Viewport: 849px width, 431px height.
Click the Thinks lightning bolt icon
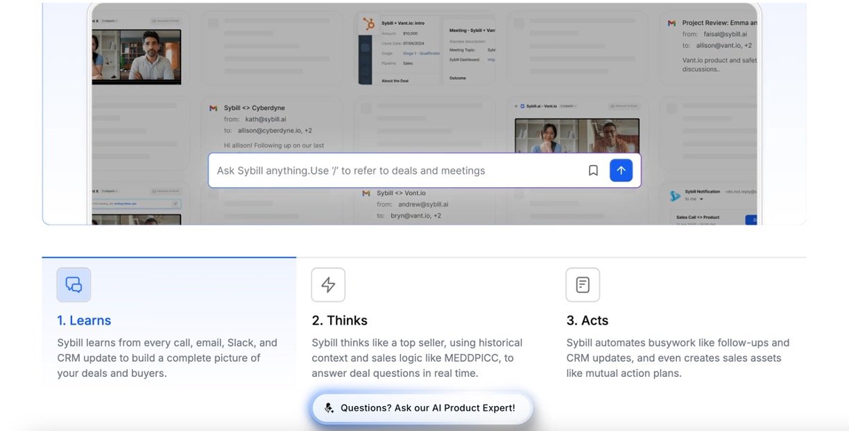(328, 285)
